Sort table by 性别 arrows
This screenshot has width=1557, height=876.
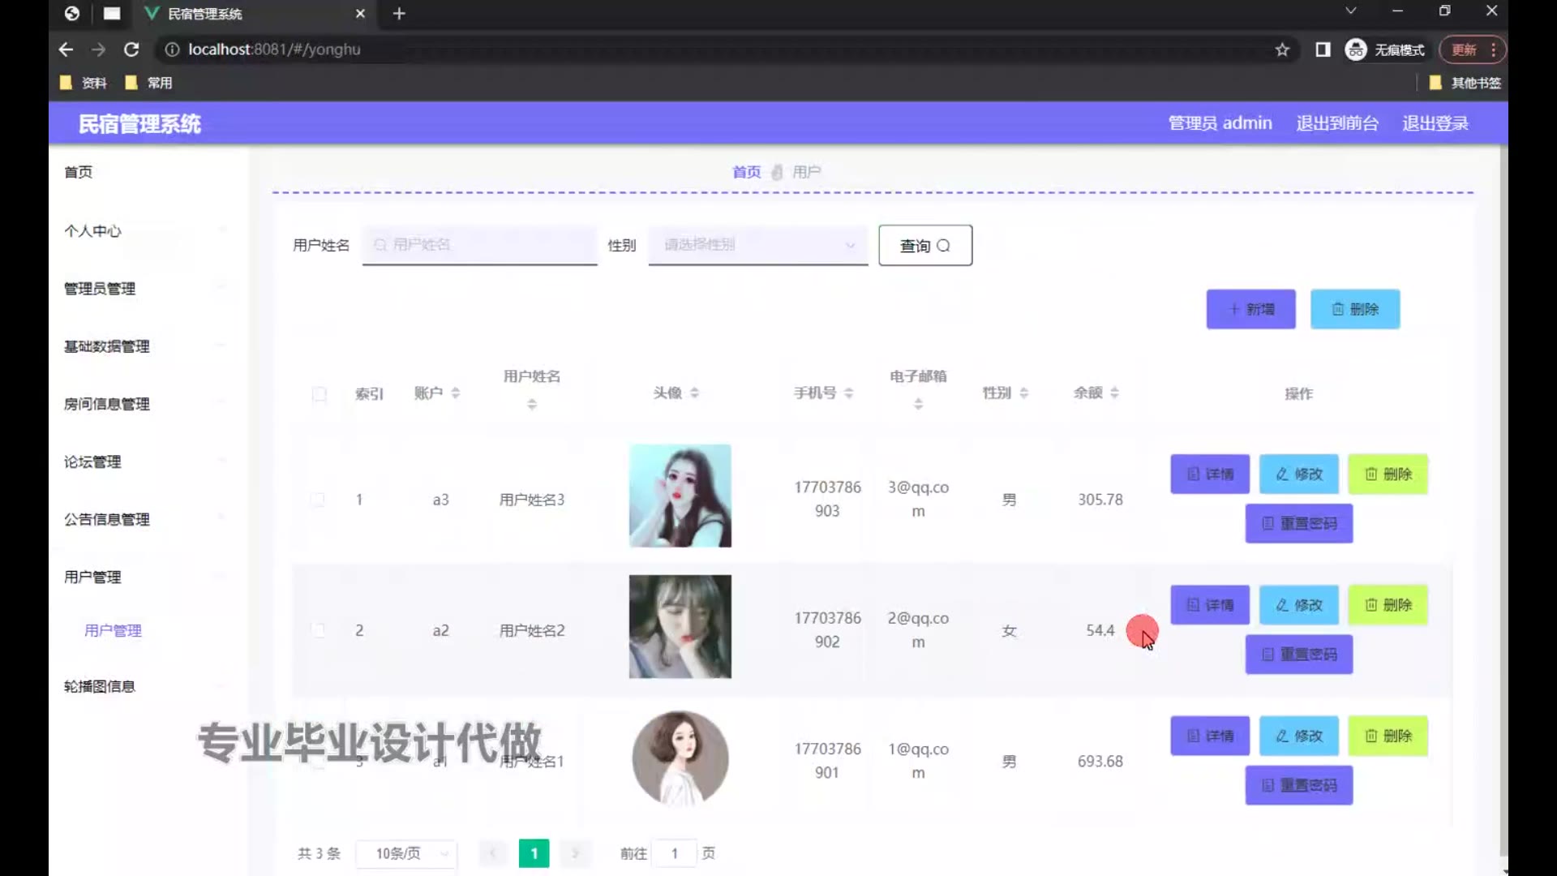coord(1023,393)
